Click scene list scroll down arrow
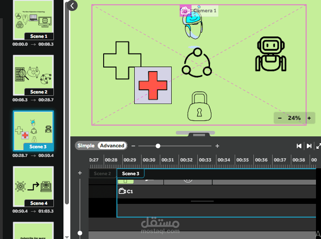Screen dimensions: 321x239 [67, 237]
